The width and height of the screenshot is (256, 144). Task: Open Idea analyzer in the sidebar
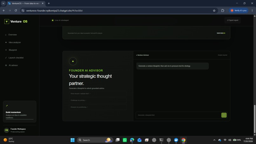coord(13,42)
